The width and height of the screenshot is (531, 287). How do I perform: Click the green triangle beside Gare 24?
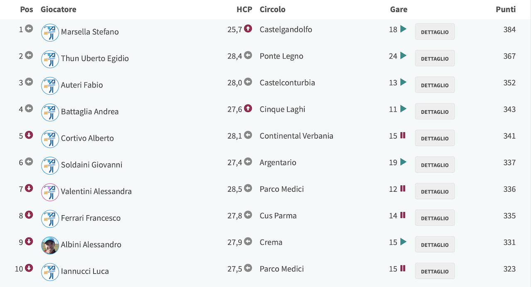click(x=403, y=56)
